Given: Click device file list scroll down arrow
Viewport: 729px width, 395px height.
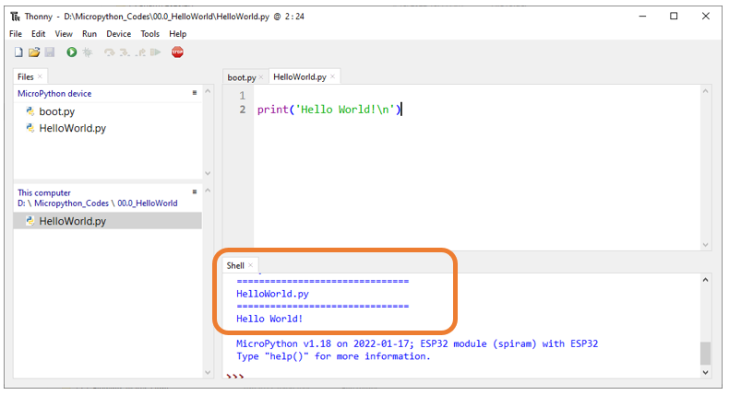Looking at the screenshot, I should 208,174.
